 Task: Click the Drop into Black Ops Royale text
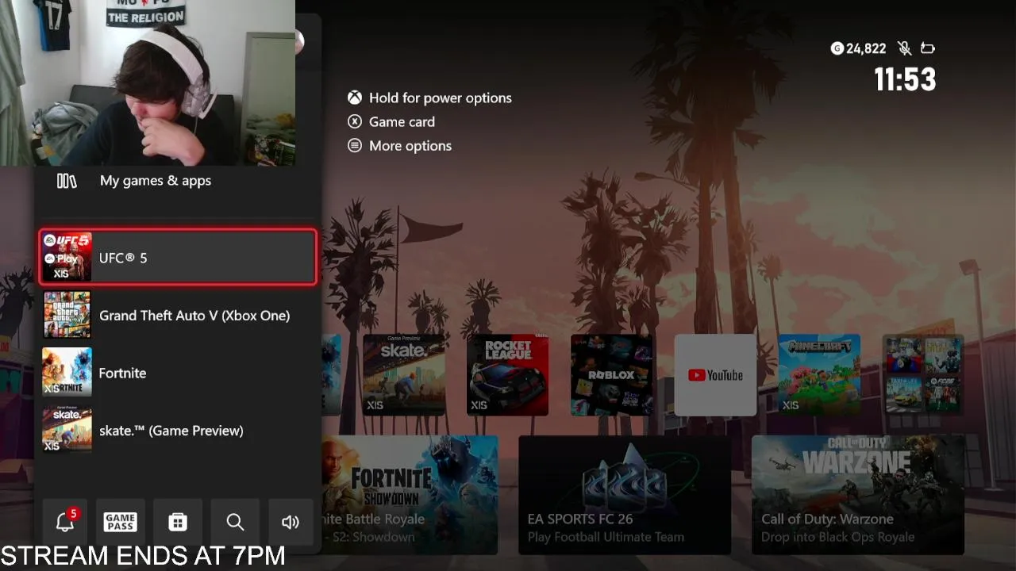point(838,537)
